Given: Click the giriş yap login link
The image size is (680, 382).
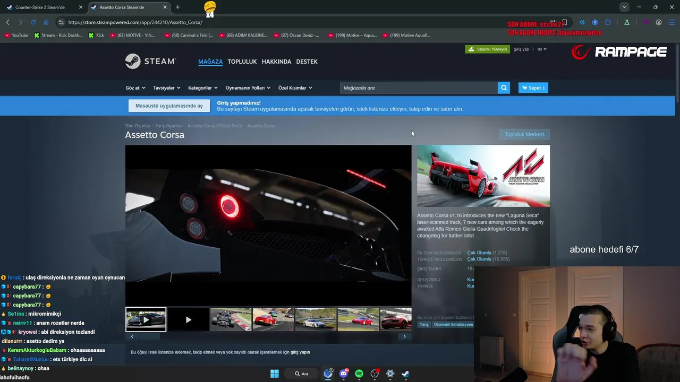Looking at the screenshot, I should tap(521, 49).
